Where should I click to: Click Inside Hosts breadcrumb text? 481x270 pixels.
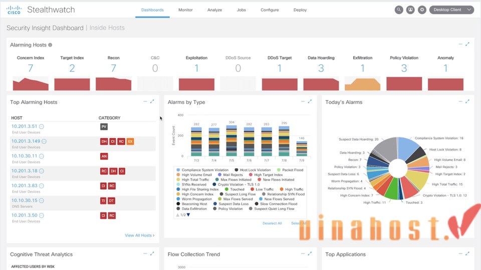(x=107, y=28)
